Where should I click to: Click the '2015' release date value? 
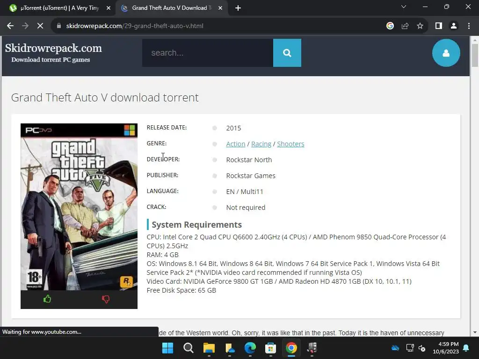tap(233, 128)
